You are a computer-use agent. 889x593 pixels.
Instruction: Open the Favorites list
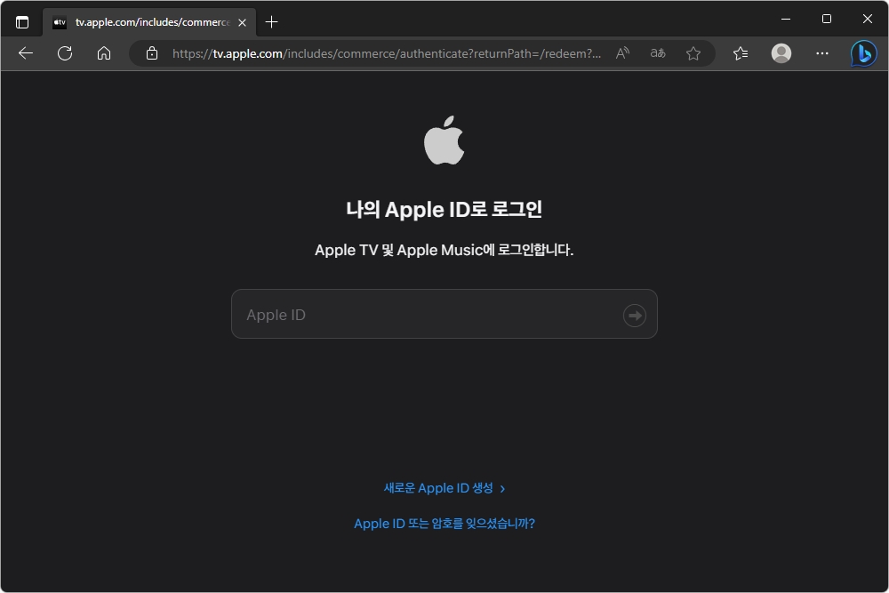741,53
